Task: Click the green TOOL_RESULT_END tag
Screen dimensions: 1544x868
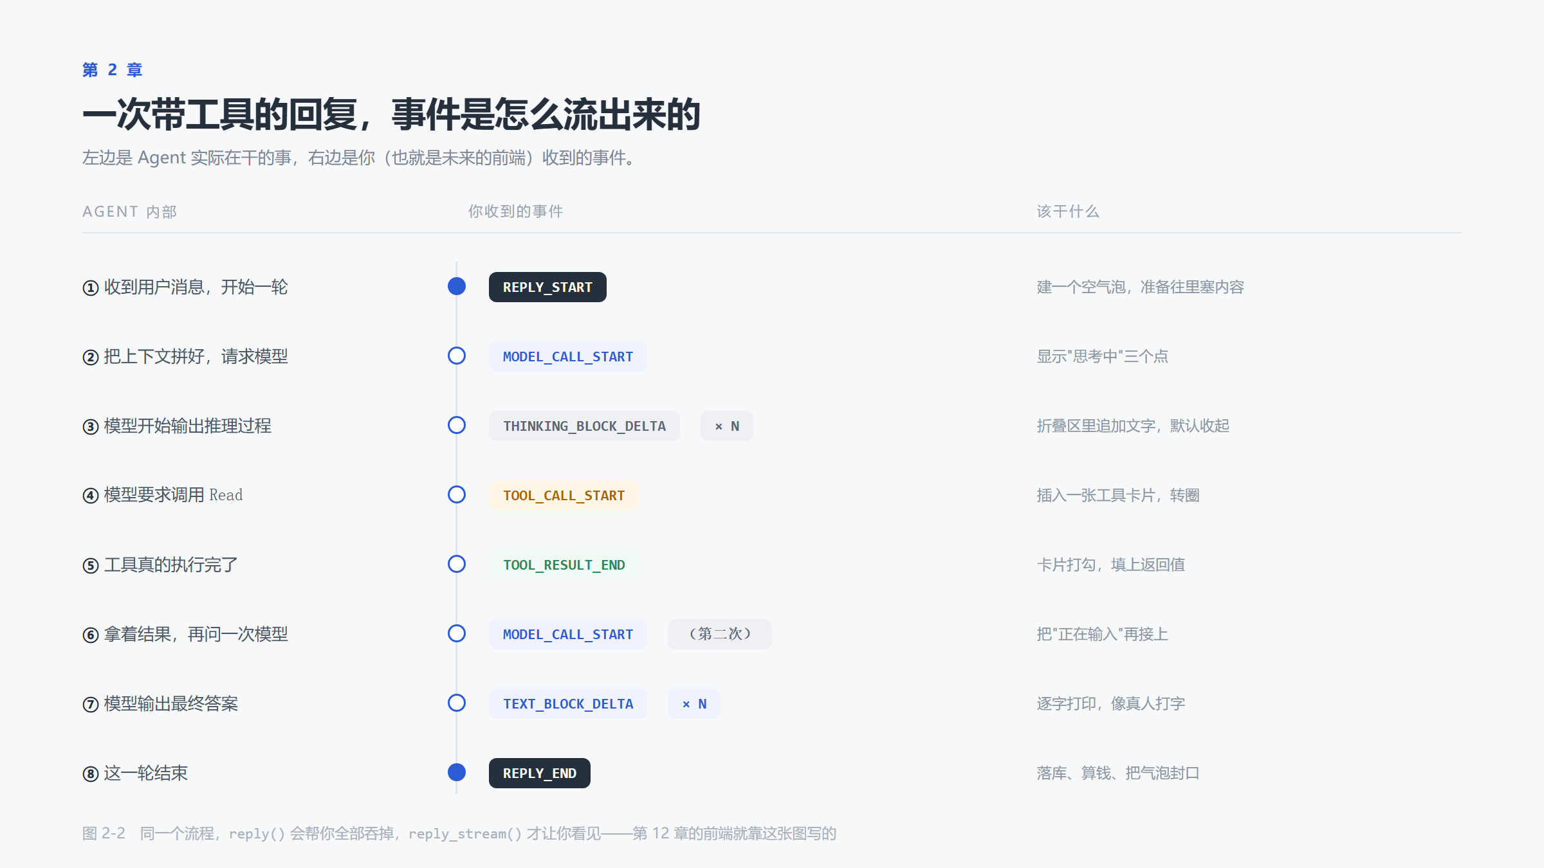Action: 564,565
